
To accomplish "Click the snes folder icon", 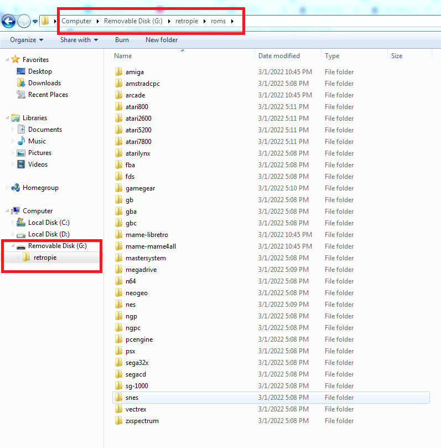I will click(118, 398).
